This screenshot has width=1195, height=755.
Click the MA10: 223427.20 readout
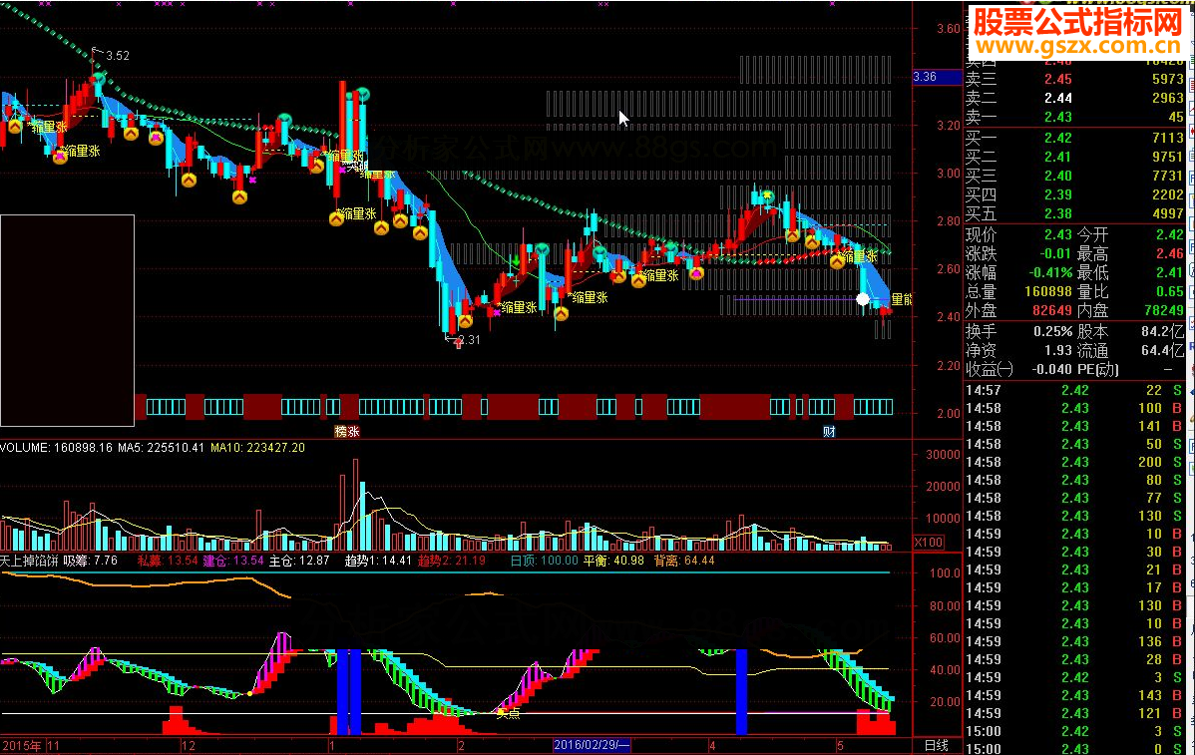[257, 448]
